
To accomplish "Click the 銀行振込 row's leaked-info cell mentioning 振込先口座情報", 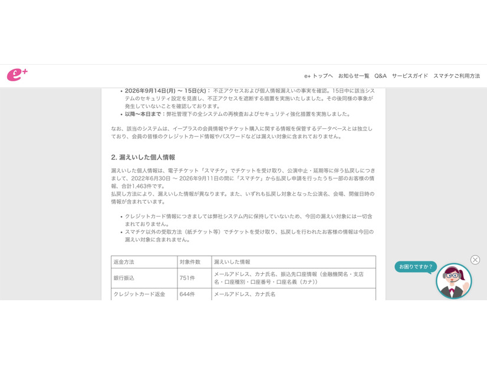I will (x=294, y=278).
